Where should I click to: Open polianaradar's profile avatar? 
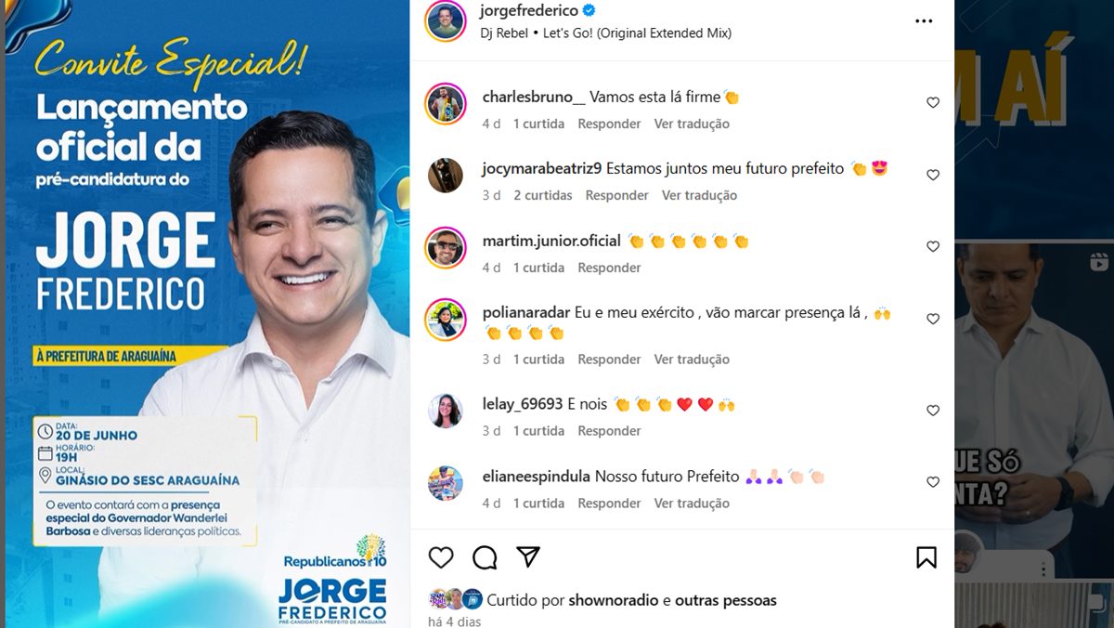point(446,320)
